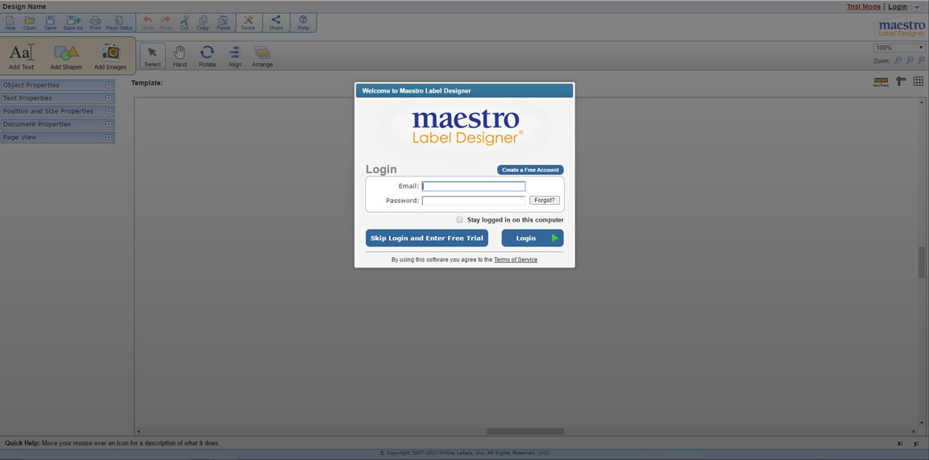Toggle the grid display icon
The width and height of the screenshot is (929, 460).
click(x=919, y=81)
